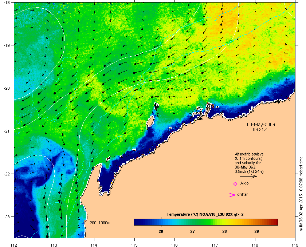Click the IMOS copyright vertical text
Screen dimensions: 306x247
[301, 194]
